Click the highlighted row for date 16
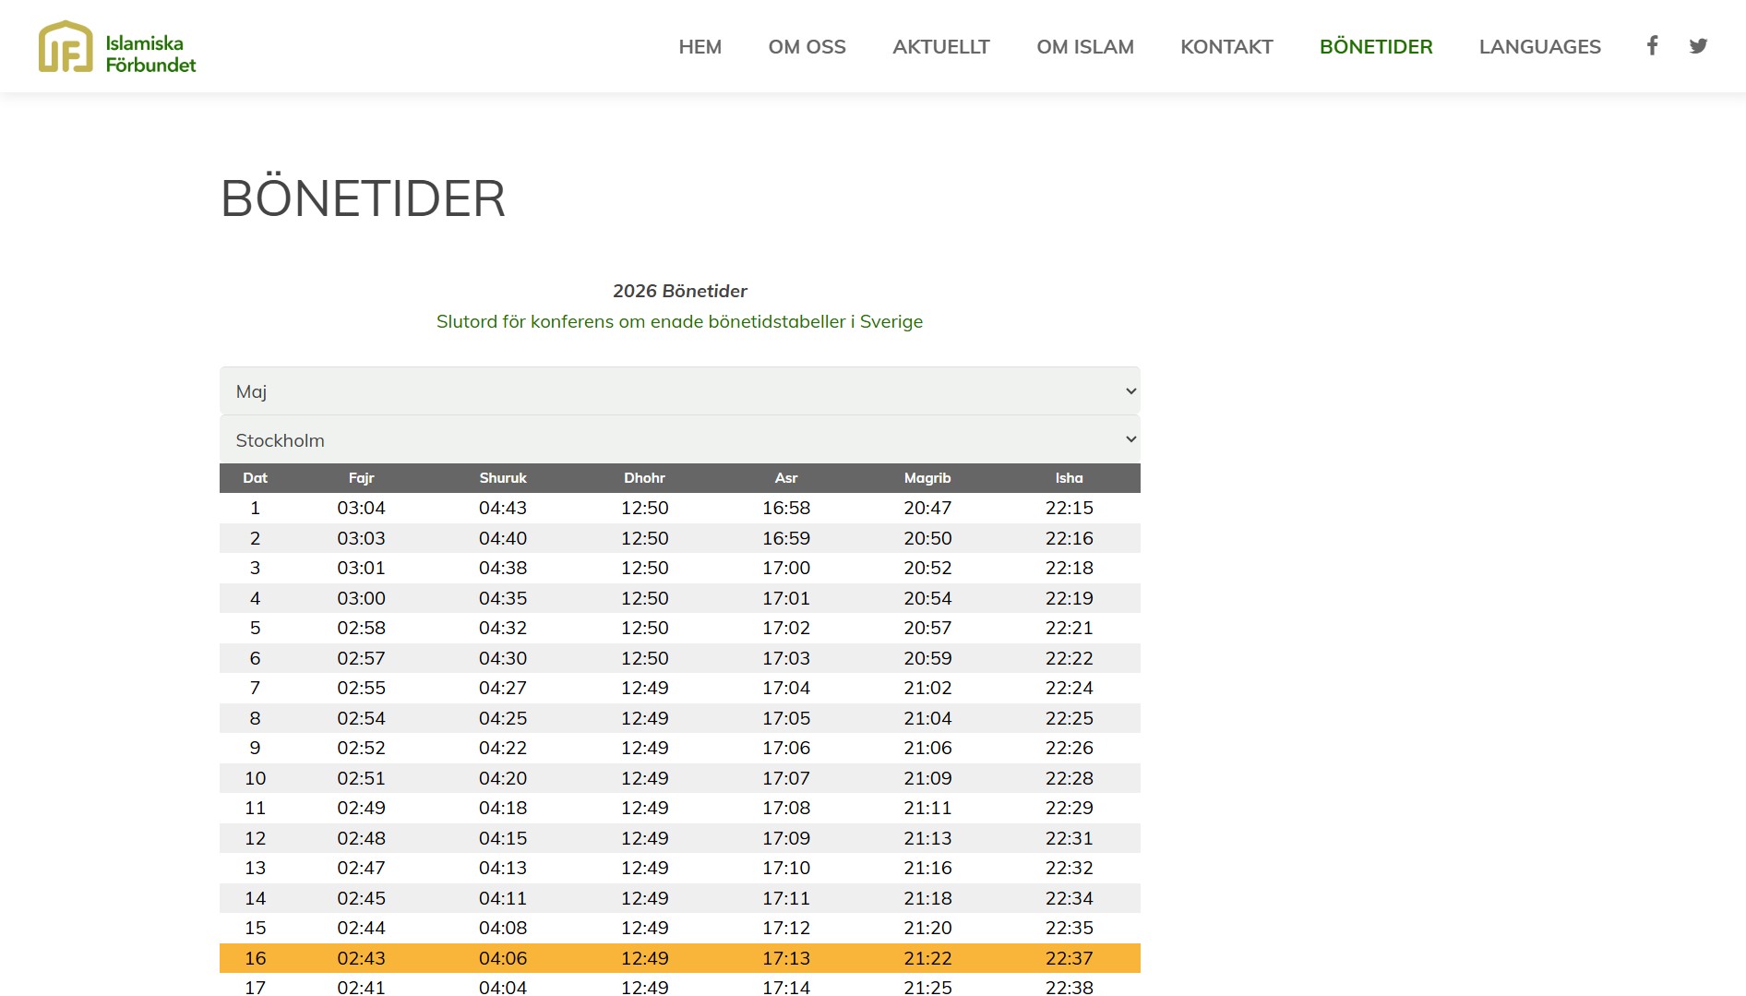The image size is (1746, 996). [x=679, y=958]
